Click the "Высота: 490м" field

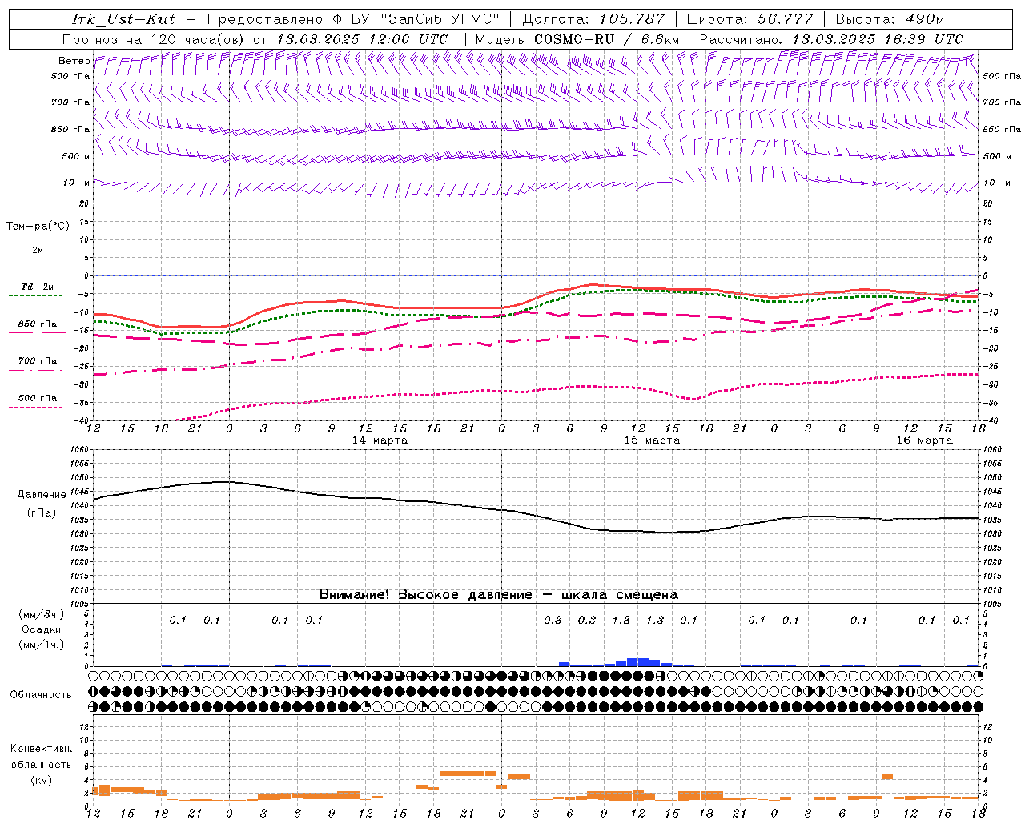pyautogui.click(x=890, y=19)
